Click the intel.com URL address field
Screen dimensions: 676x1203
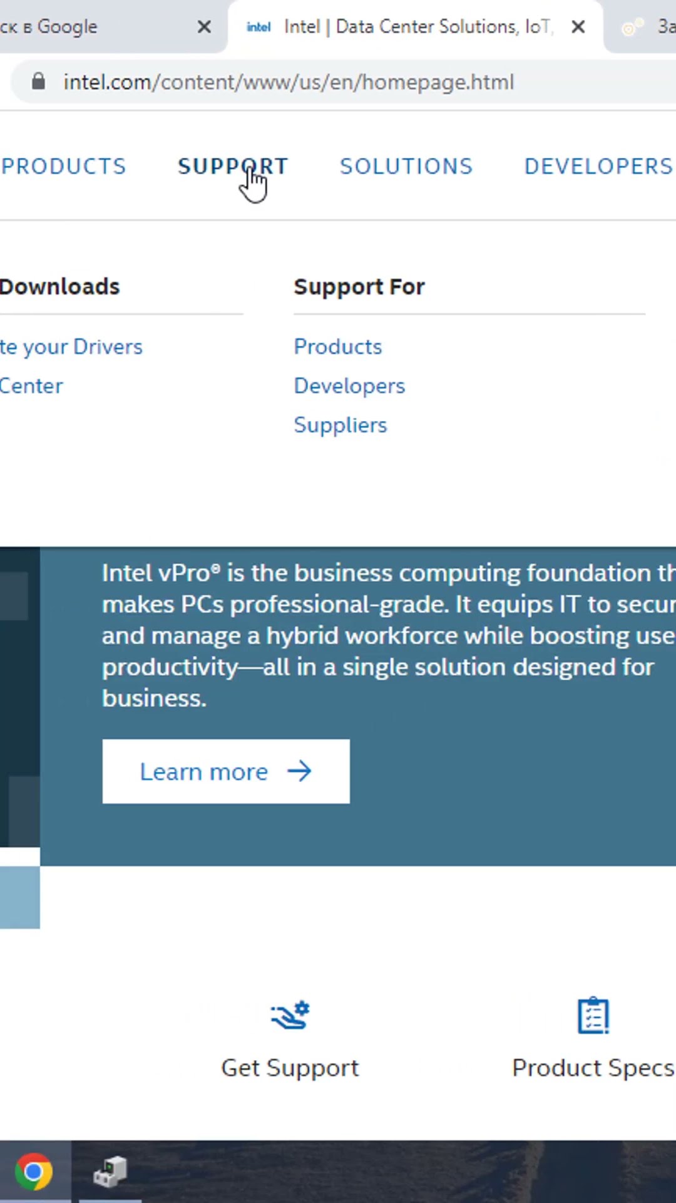(288, 82)
